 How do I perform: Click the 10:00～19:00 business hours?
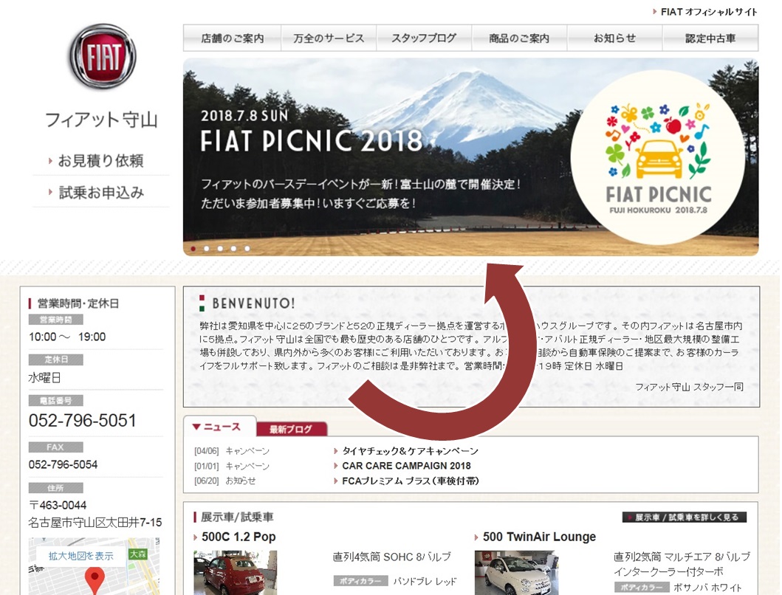[67, 337]
